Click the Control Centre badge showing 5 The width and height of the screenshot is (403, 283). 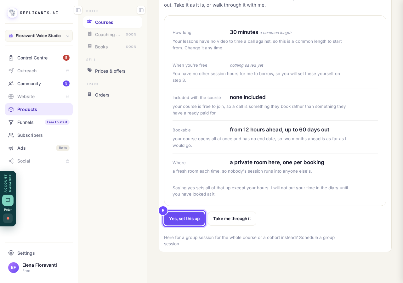click(66, 58)
